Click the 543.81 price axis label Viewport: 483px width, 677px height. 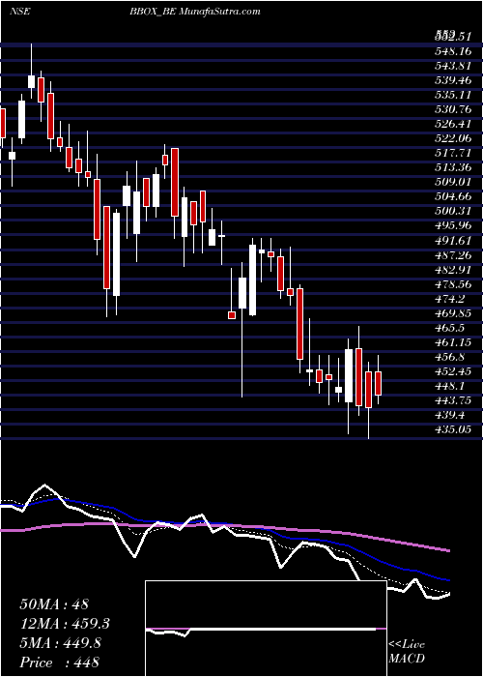(453, 66)
